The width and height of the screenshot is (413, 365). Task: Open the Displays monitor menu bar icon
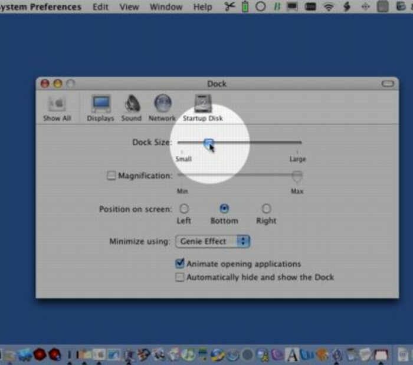coord(292,6)
